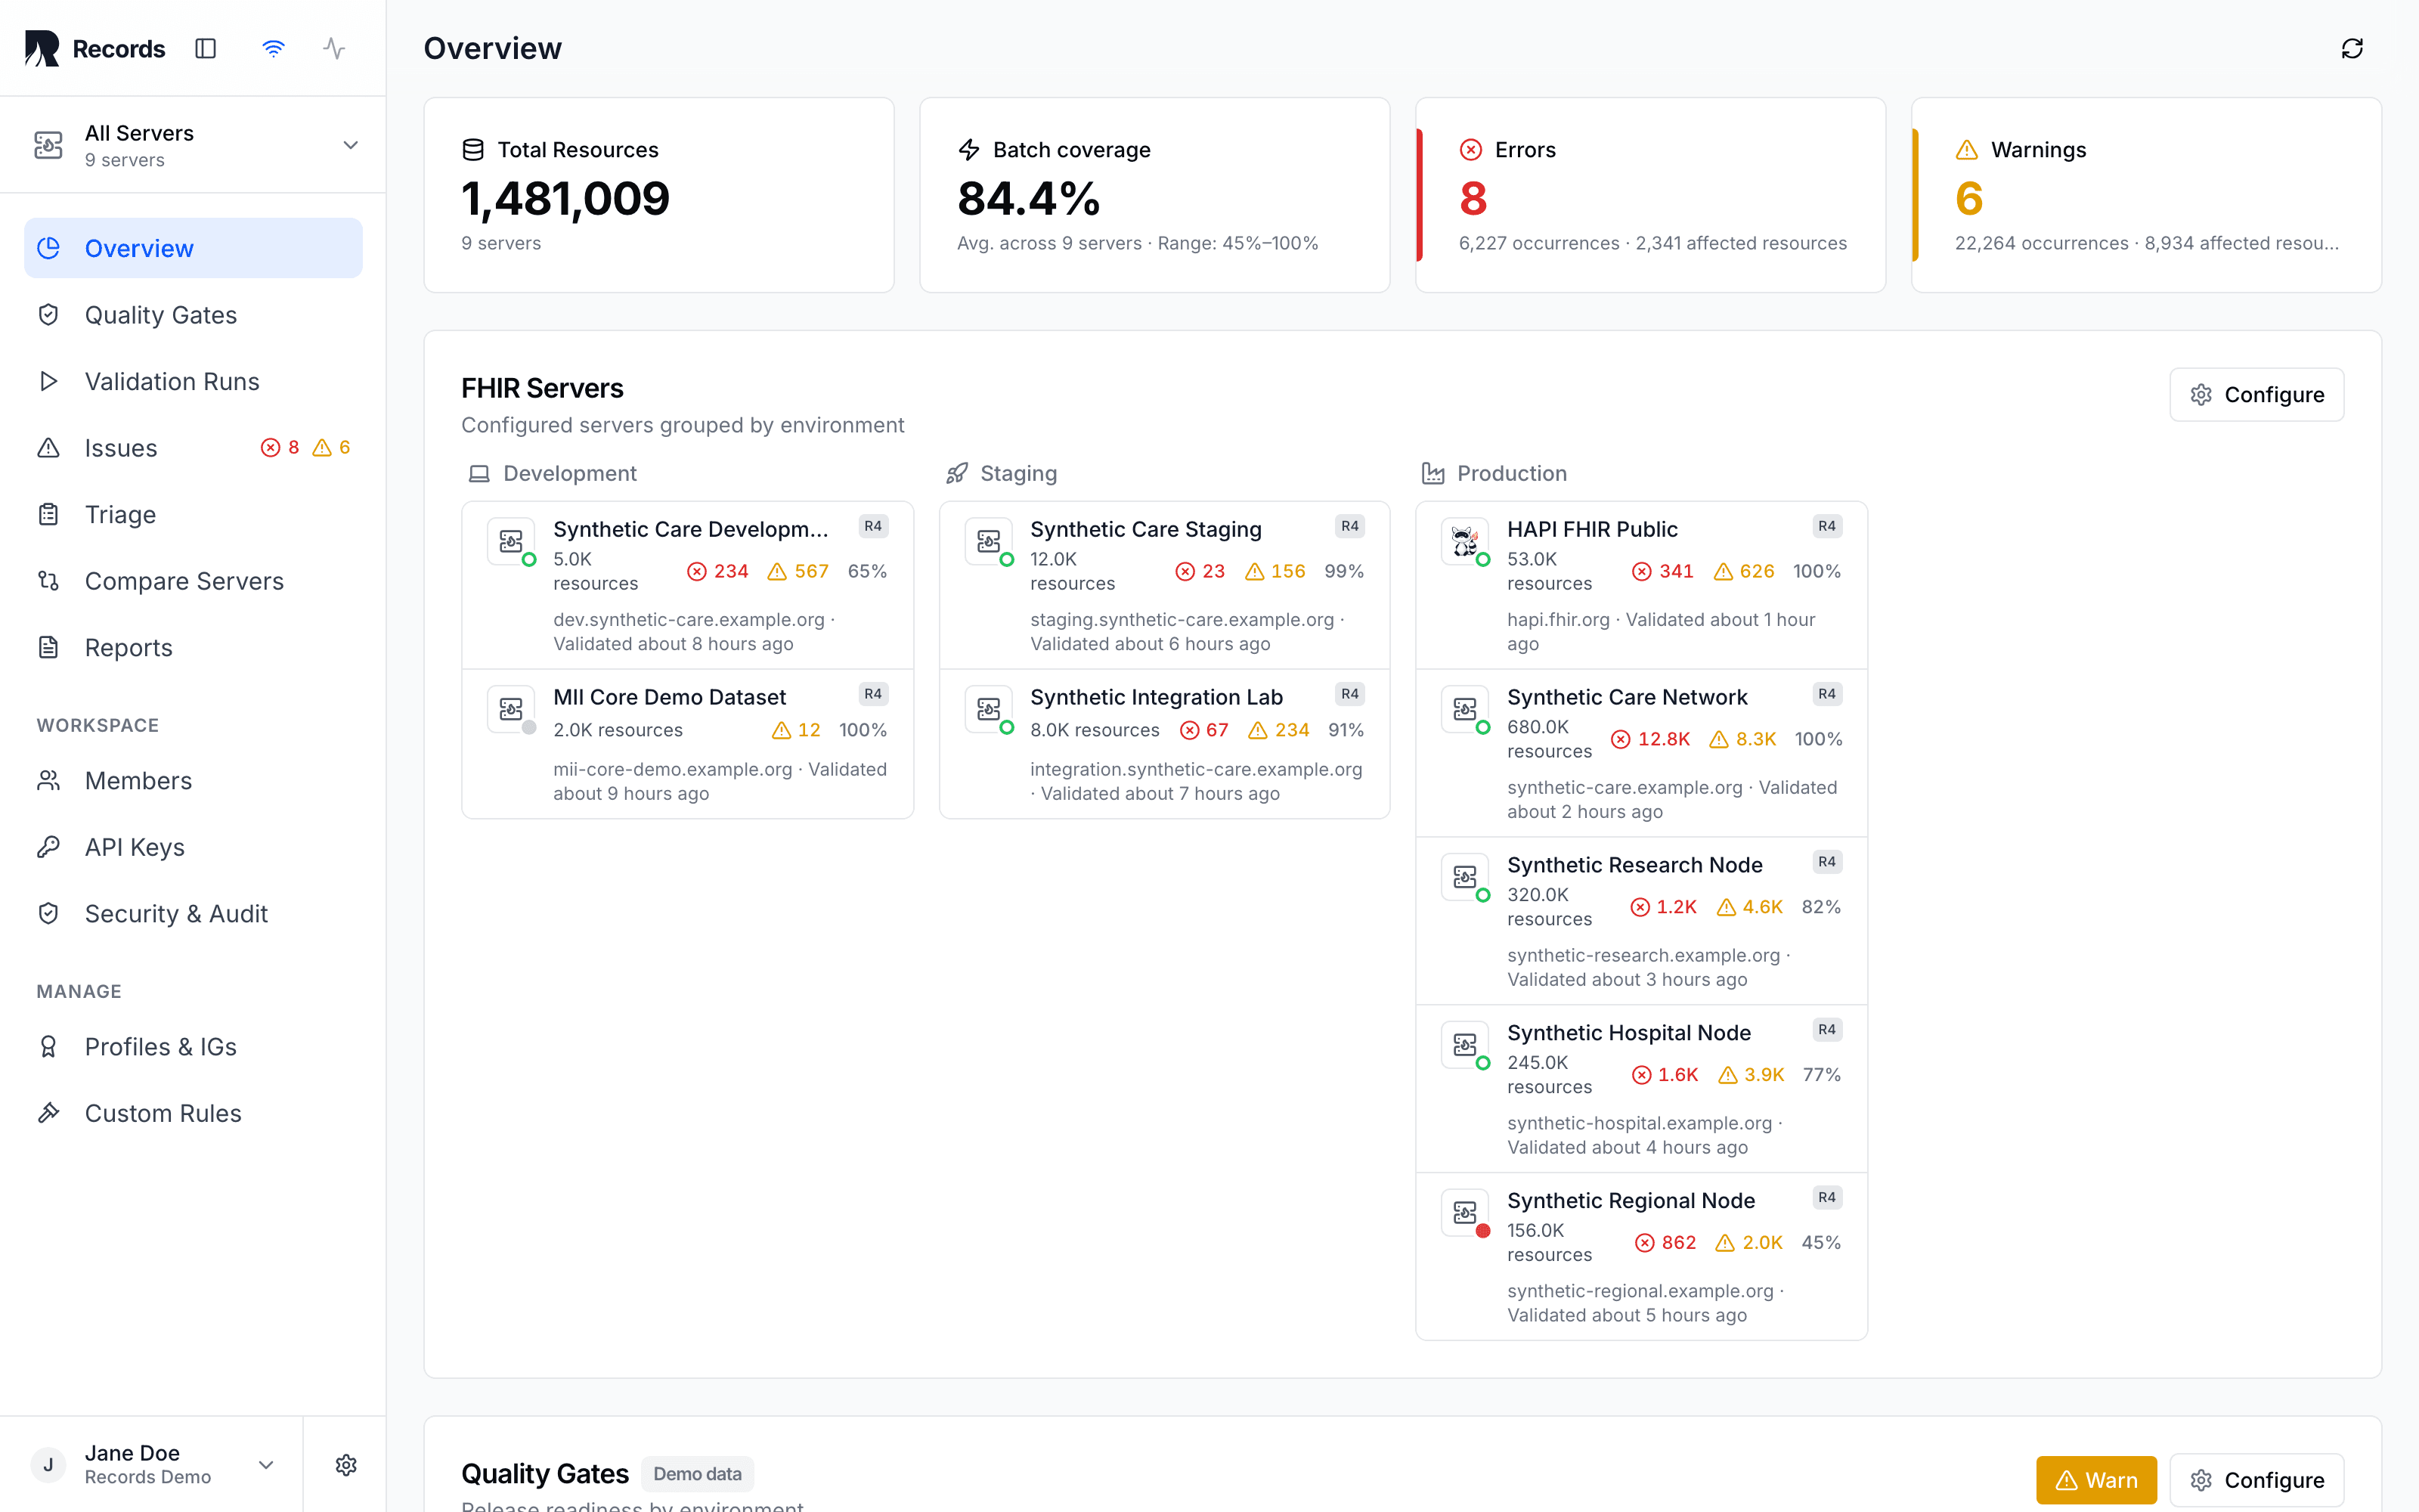Click the Issues warning count badge icon
The image size is (2419, 1512).
(322, 447)
